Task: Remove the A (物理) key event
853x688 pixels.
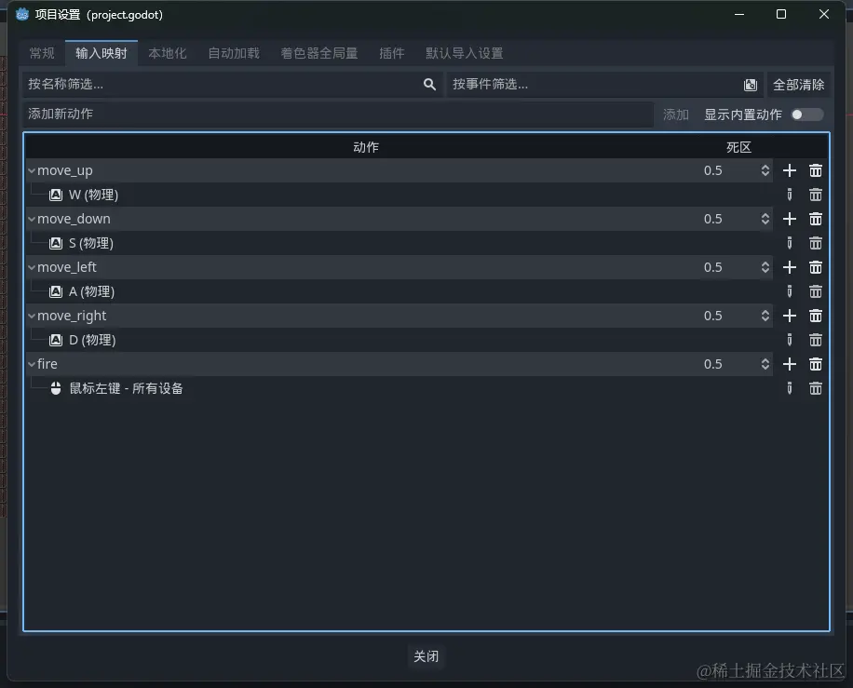Action: [816, 291]
